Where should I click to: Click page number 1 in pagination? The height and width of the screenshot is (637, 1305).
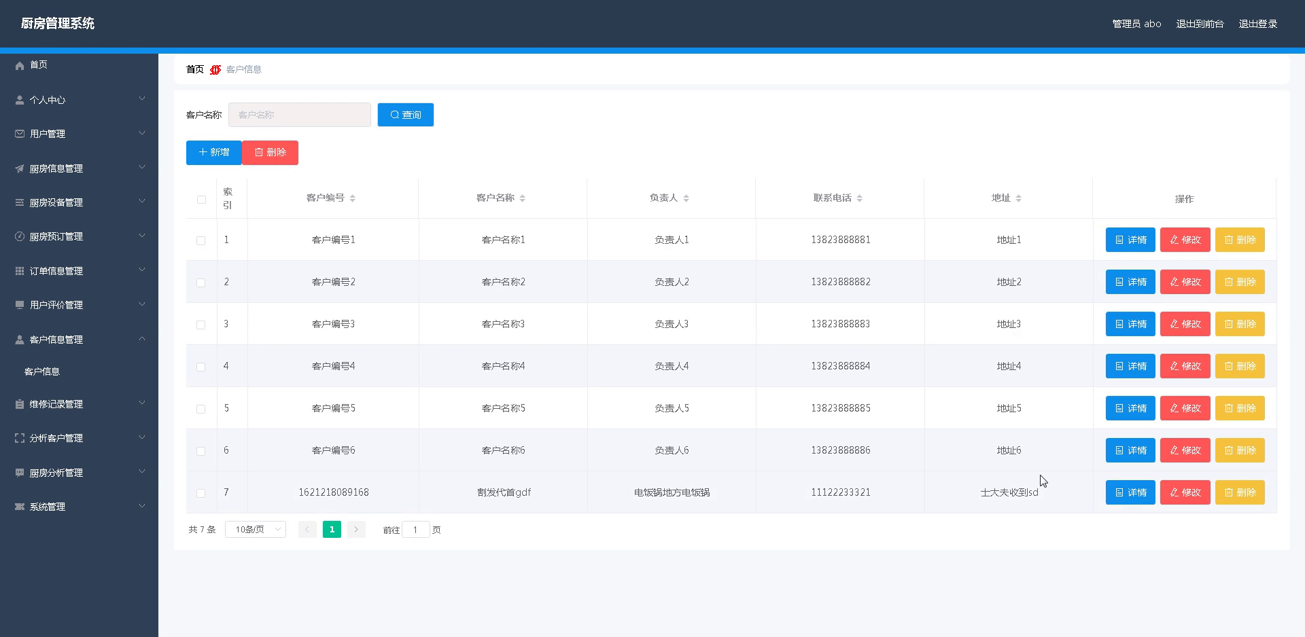coord(332,530)
